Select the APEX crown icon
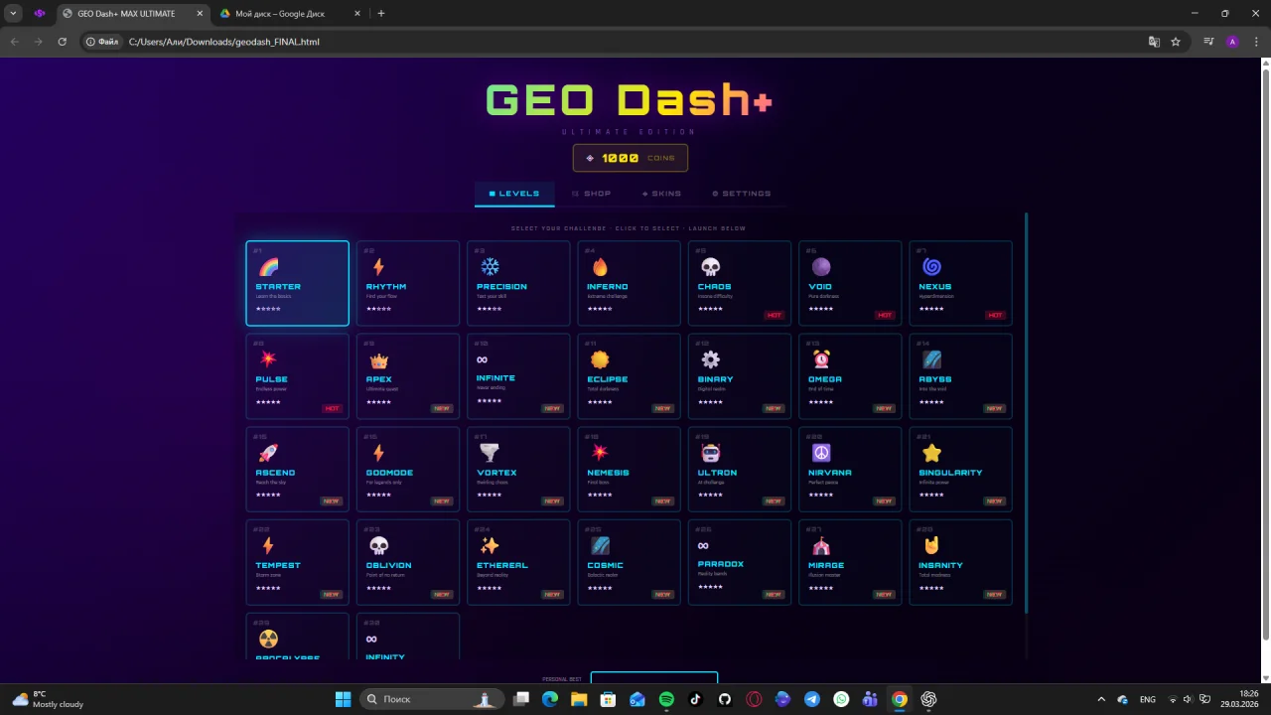This screenshot has height=715, width=1271. coord(378,360)
